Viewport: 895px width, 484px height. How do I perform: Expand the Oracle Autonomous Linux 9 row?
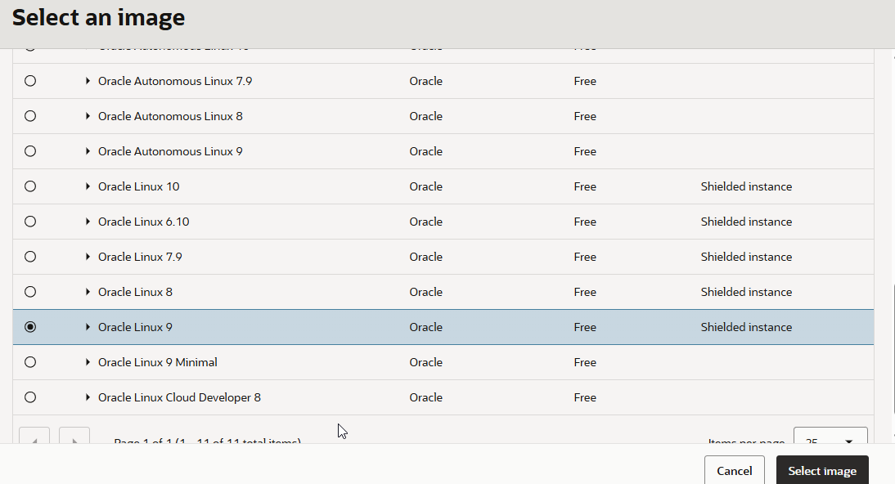click(88, 151)
